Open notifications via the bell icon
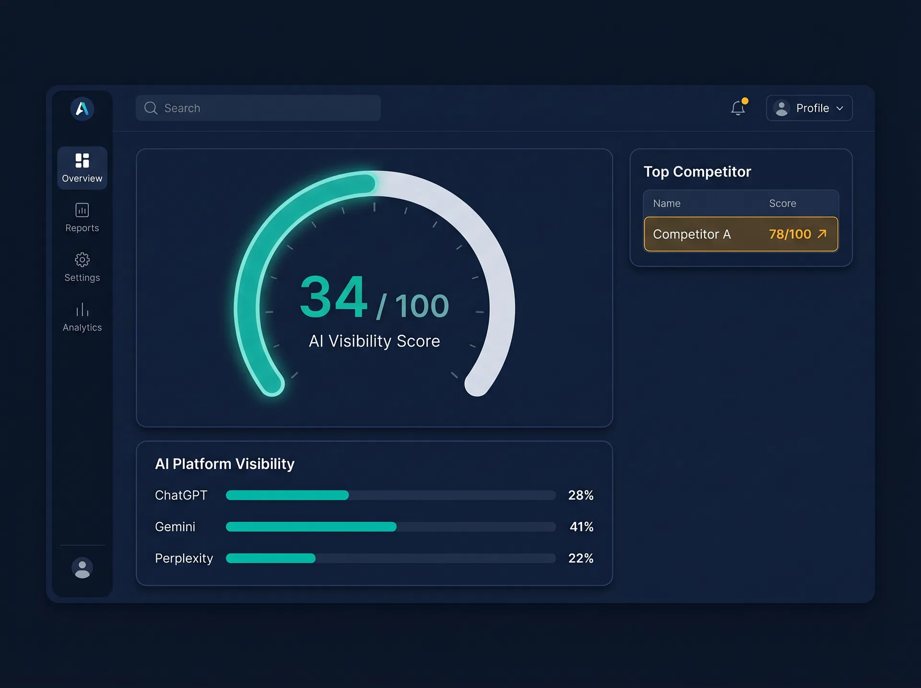 738,108
